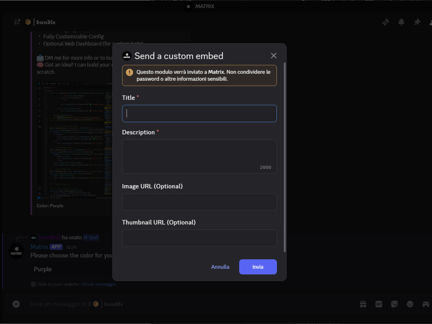Image resolution: width=432 pixels, height=324 pixels.
Task: Select the Thumbnail URL (Optional) field
Action: [x=199, y=238]
